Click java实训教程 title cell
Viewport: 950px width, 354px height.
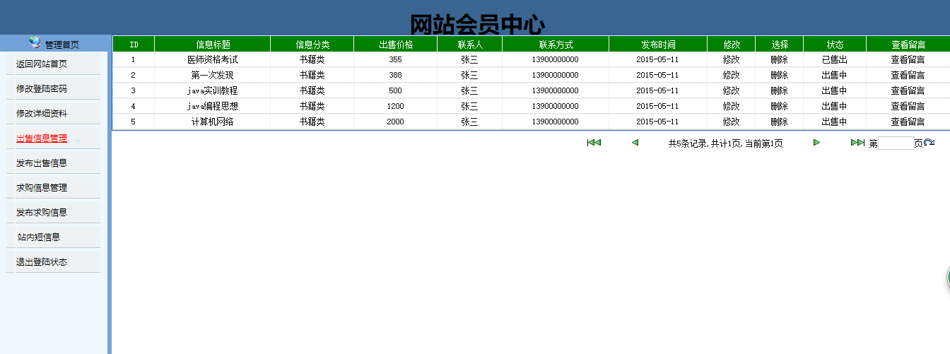point(213,90)
